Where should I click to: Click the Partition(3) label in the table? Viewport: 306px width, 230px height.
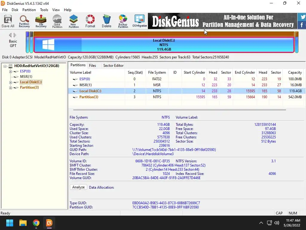(89, 97)
